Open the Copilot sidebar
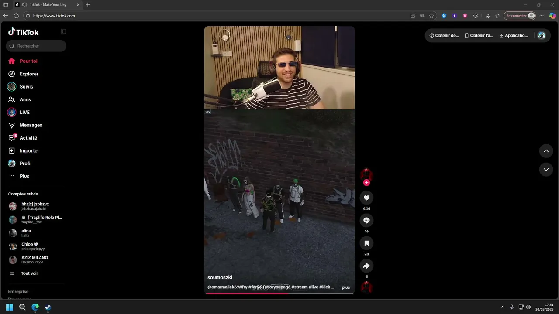Image resolution: width=559 pixels, height=314 pixels. coord(552,16)
